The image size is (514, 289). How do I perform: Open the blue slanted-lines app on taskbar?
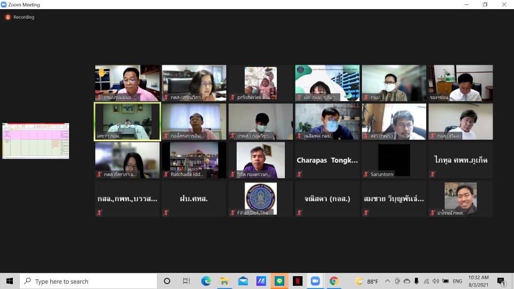pyautogui.click(x=261, y=281)
